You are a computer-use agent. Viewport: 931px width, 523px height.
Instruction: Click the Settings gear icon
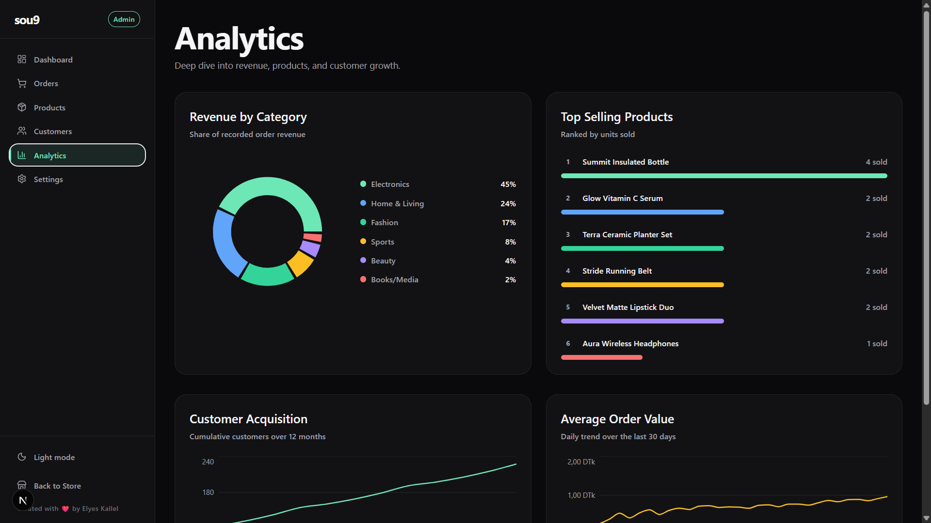22,179
